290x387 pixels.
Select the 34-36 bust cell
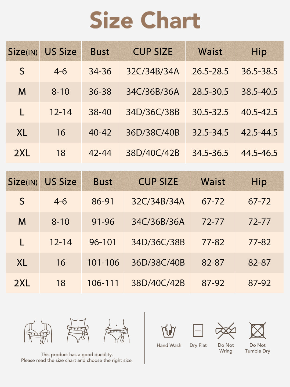[100, 71]
